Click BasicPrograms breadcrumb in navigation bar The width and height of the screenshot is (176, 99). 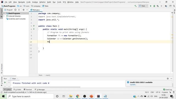(x=9, y=6)
